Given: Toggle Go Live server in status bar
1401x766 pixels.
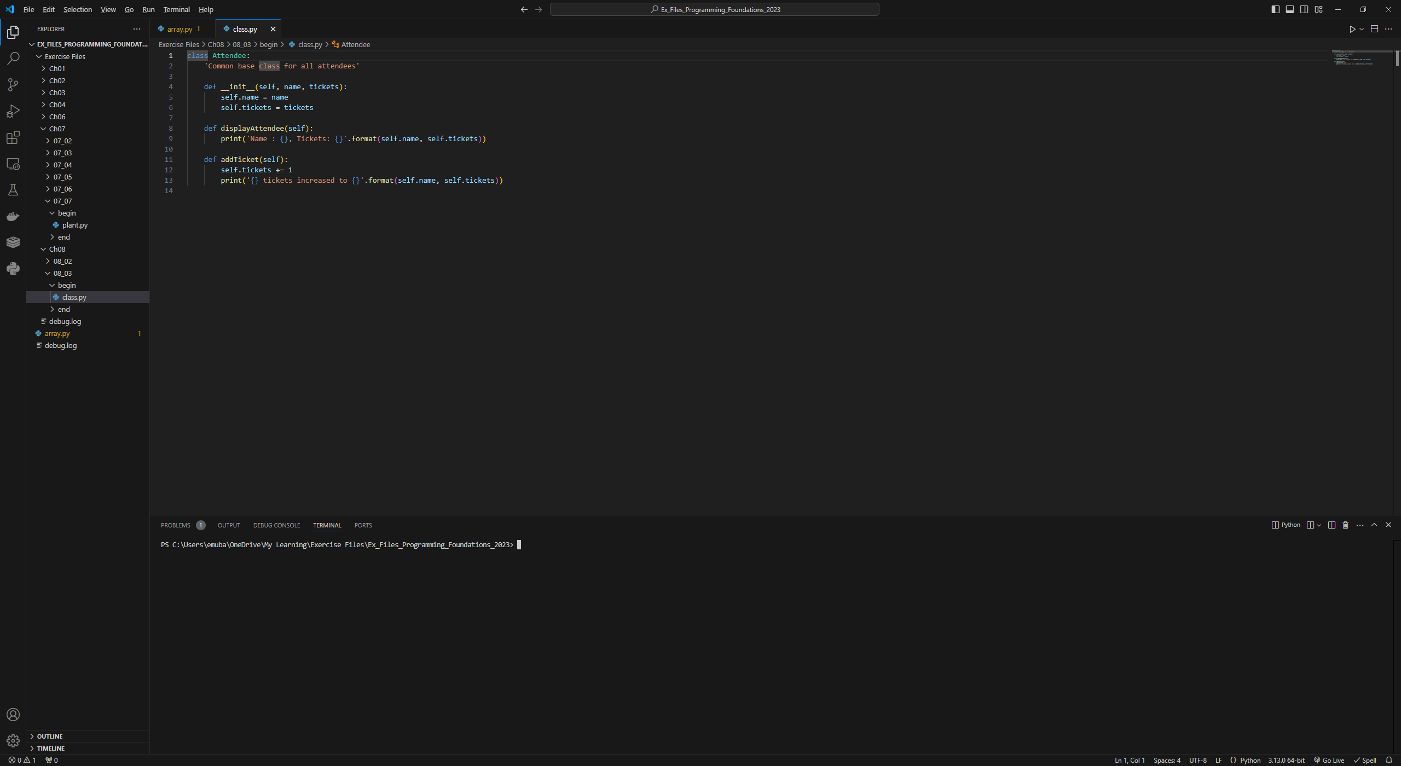Looking at the screenshot, I should click(x=1329, y=760).
